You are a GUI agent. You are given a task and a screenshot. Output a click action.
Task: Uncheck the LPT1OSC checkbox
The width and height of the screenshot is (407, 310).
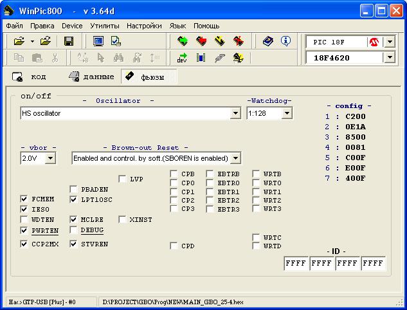point(73,199)
